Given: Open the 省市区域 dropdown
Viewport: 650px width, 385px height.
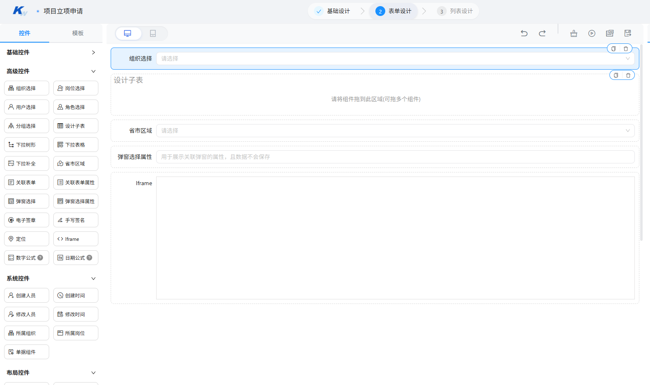Looking at the screenshot, I should point(395,131).
